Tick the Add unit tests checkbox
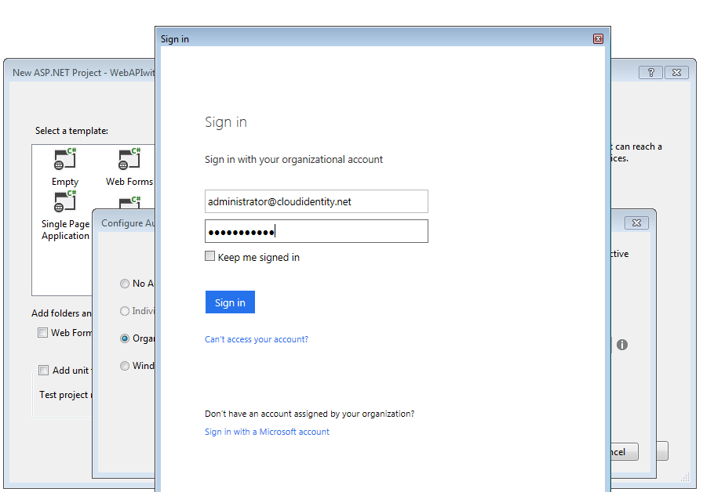The image size is (703, 492). click(43, 371)
